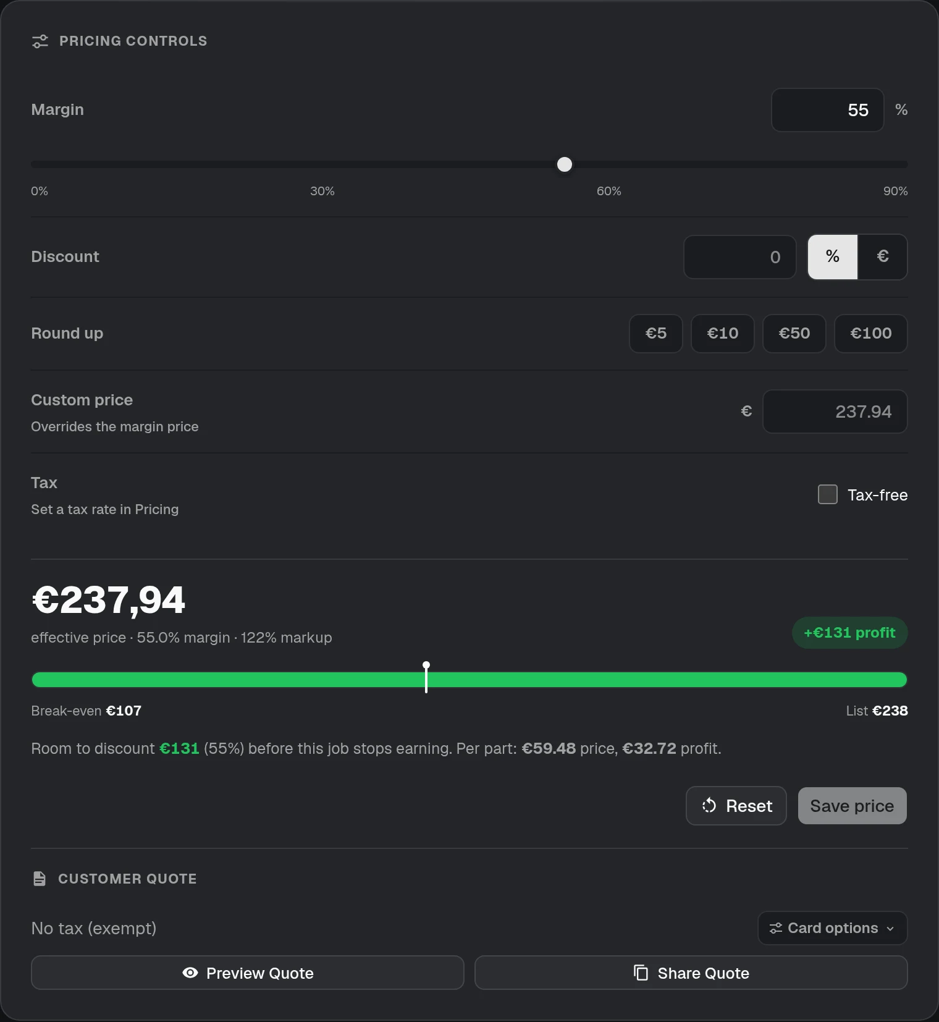This screenshot has height=1022, width=939.
Task: Focus the Margin percentage input box
Action: (x=828, y=110)
